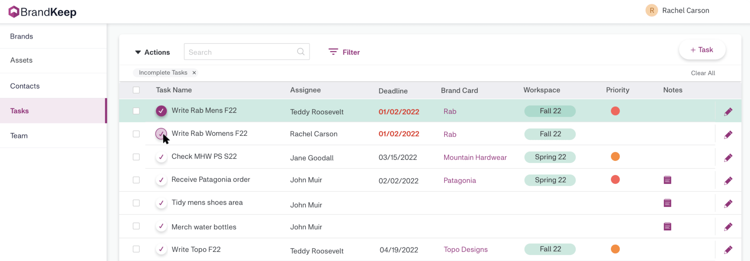The height and width of the screenshot is (261, 750).
Task: Uncheck completed circle for Write Rab Mens F22
Action: [161, 111]
